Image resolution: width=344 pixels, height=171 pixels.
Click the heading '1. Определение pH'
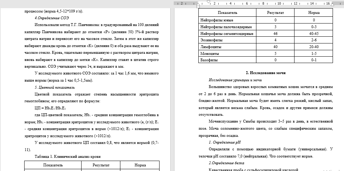click(225, 142)
